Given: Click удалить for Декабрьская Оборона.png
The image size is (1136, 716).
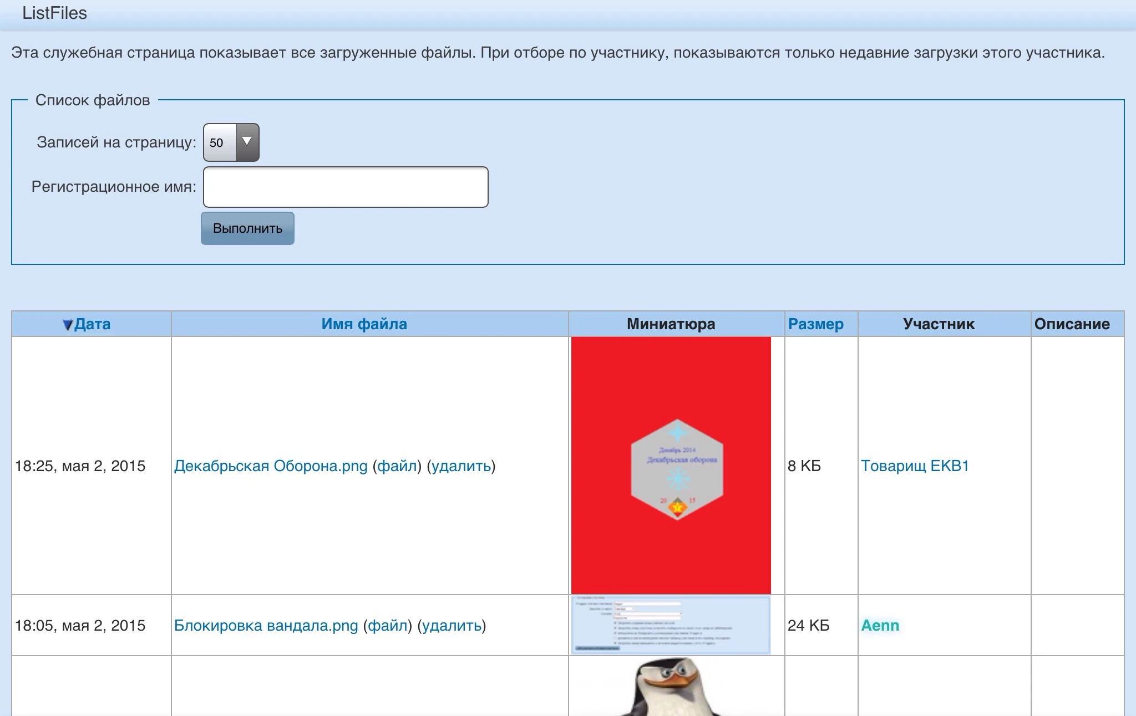Looking at the screenshot, I should [461, 466].
